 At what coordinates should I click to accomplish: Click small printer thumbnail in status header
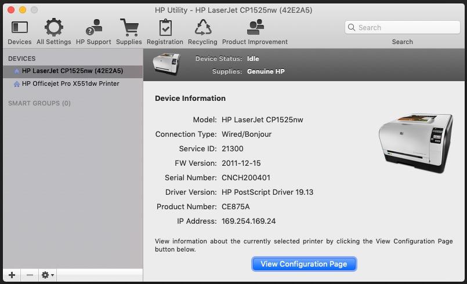(167, 64)
